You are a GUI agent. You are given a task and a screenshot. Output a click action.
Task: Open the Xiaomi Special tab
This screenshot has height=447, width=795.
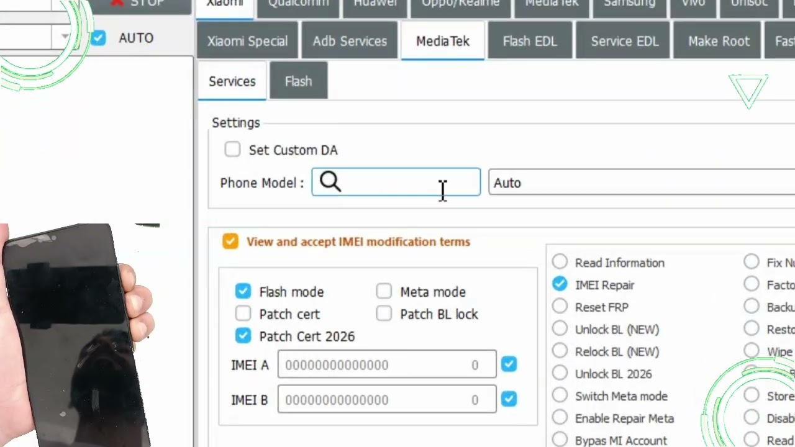[x=247, y=41]
